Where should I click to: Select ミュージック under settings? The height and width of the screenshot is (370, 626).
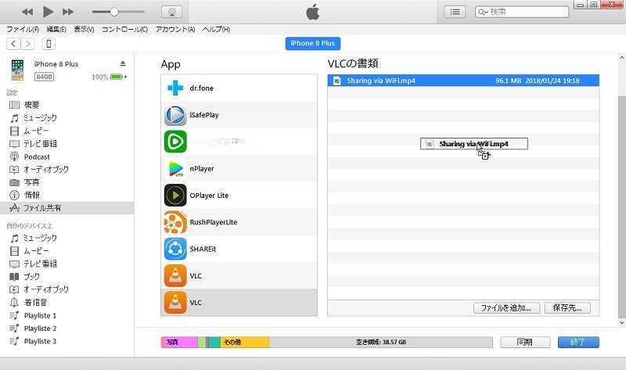coord(67,118)
